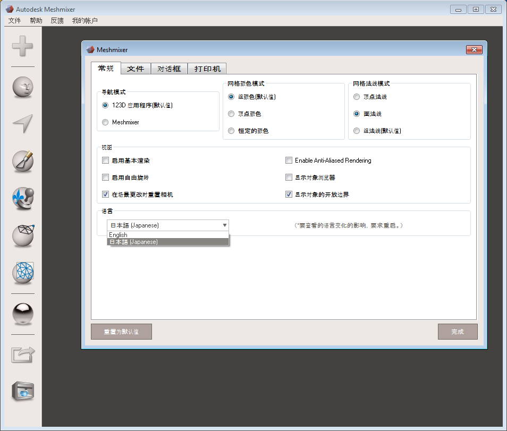Choose English in language list
Screen dimensions: 507x431
click(168, 235)
